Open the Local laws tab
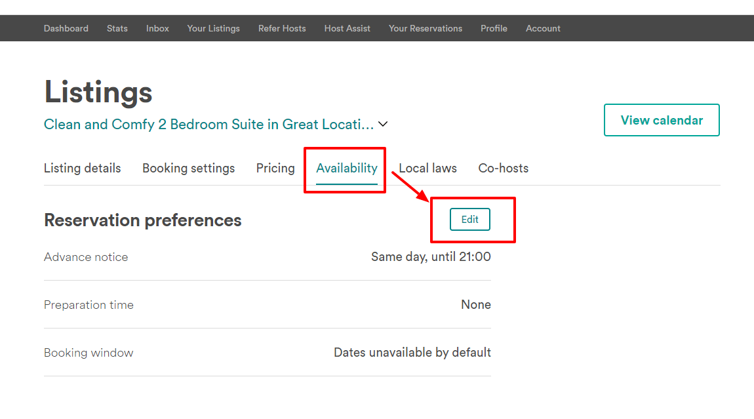754x419 pixels. pyautogui.click(x=428, y=169)
